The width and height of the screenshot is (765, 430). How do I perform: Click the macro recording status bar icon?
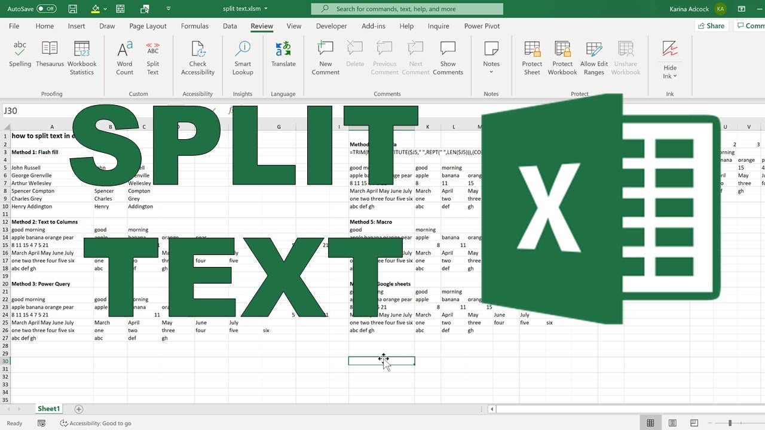(x=41, y=423)
